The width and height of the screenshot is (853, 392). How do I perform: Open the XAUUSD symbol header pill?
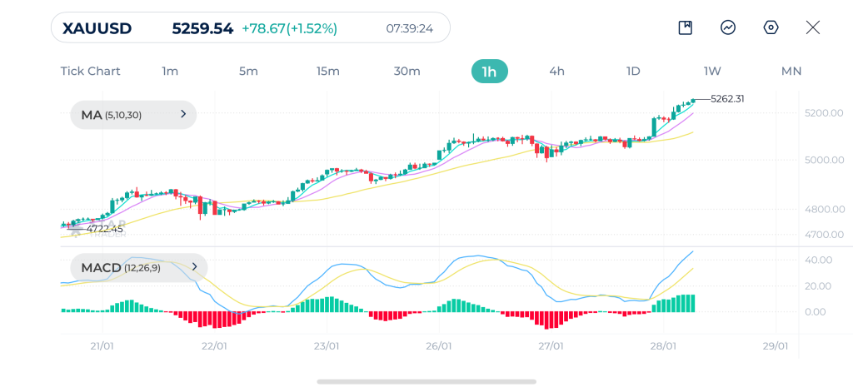click(x=250, y=27)
